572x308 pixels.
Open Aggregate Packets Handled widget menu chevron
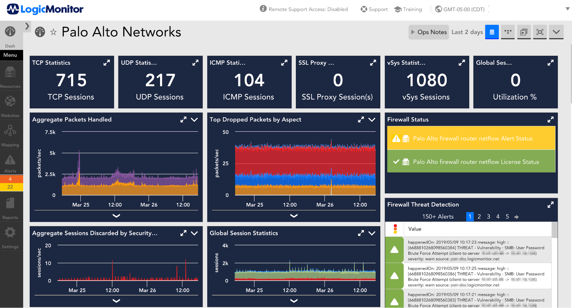click(x=194, y=120)
